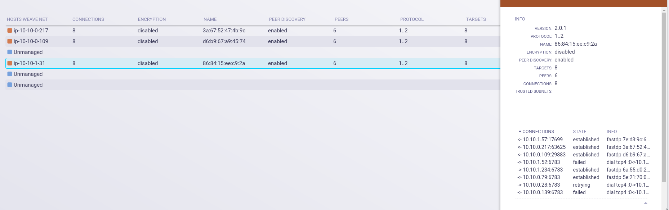The height and width of the screenshot is (210, 669).
Task: Click the INFO section heading in the panel
Action: 520,19
